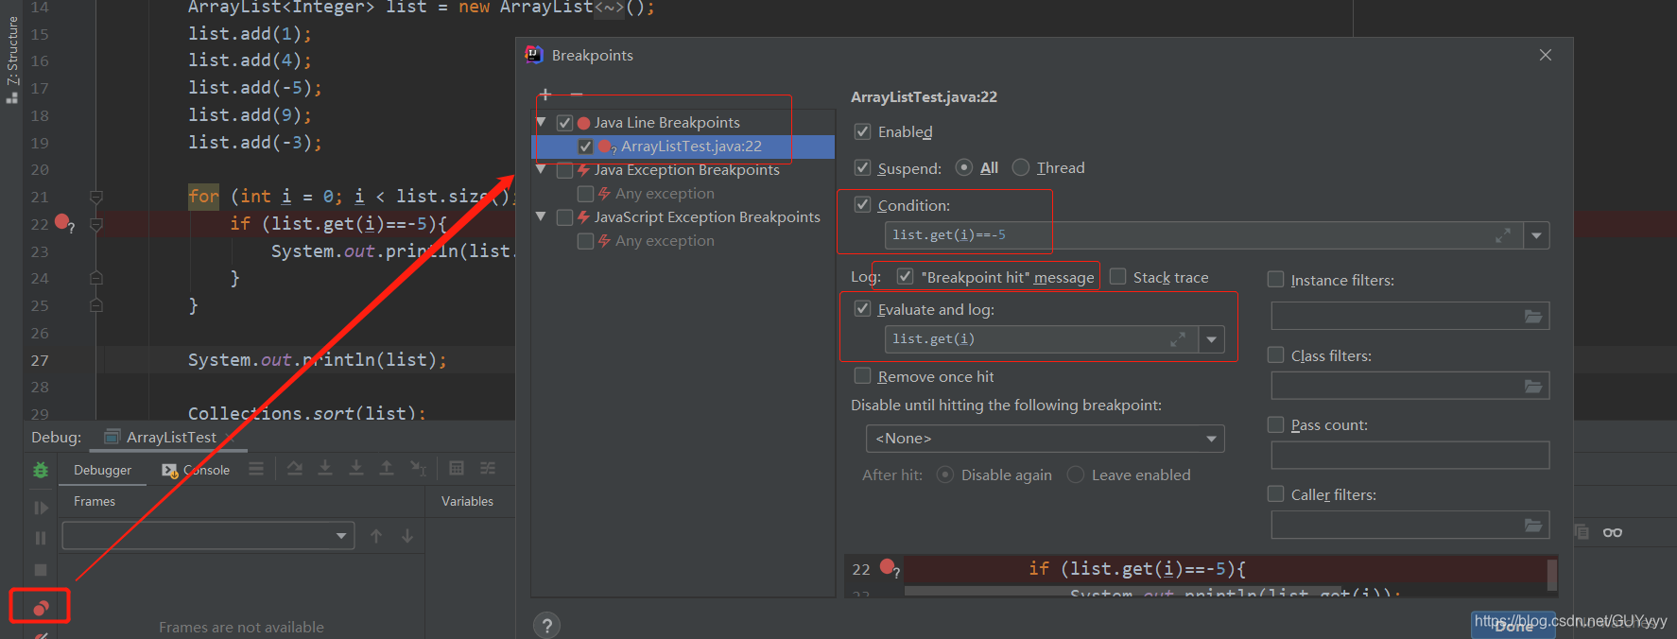
Task: Enable Class filters checkbox
Action: coord(1276,354)
